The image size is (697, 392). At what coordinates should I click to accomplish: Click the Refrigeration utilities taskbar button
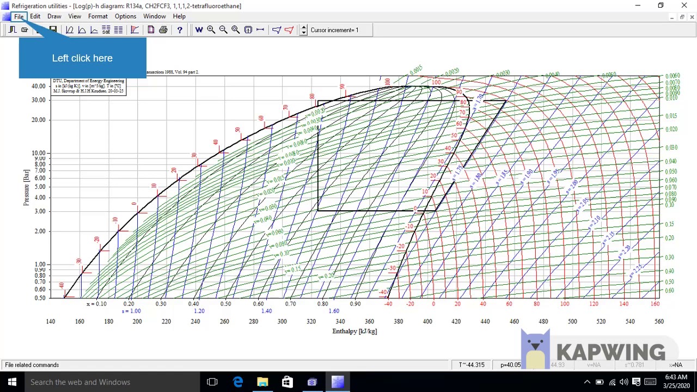coord(337,382)
